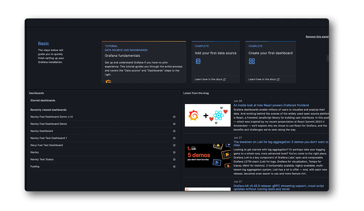Open the dashboard named just Navixy
364x211 pixels.
coord(35,152)
